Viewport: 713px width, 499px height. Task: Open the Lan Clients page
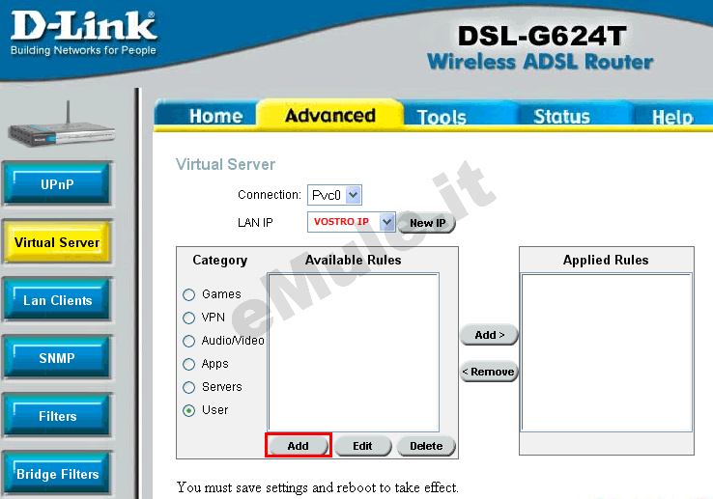[x=57, y=300]
